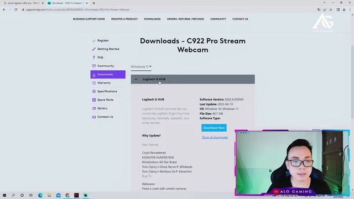
Task: Collapse the Logitech G HUB section header
Action: pyautogui.click(x=192, y=79)
